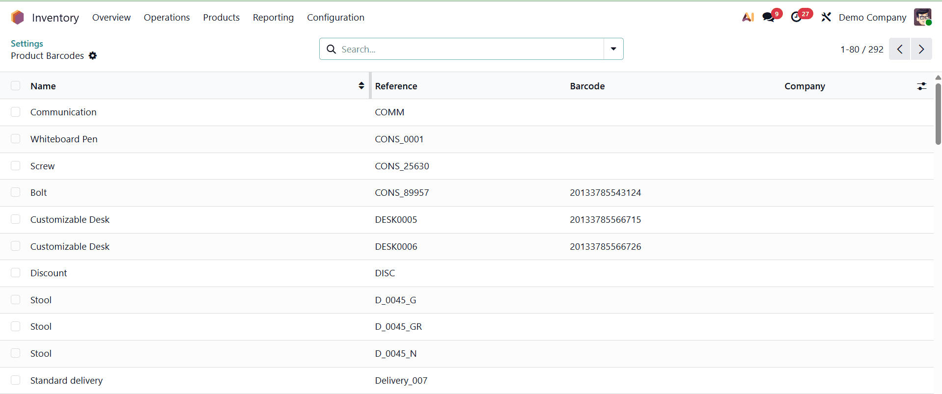Click the DESK0006 reference cell

point(396,246)
